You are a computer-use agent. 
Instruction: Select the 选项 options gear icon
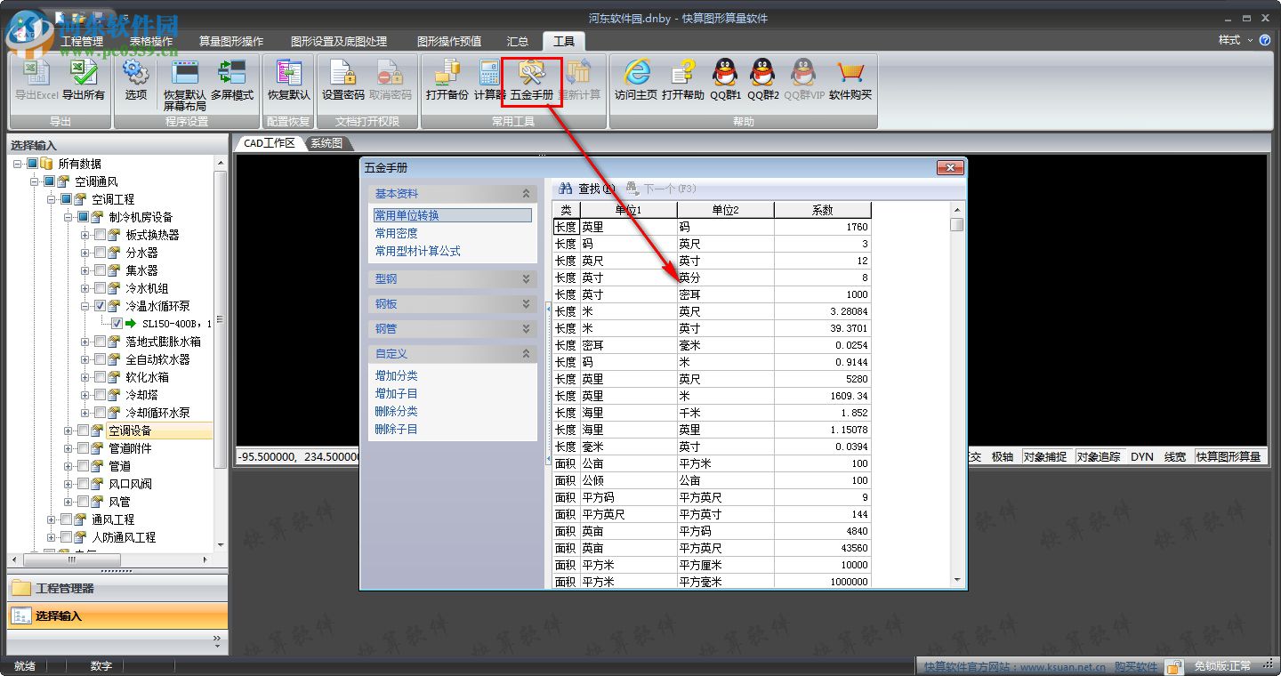pos(135,80)
